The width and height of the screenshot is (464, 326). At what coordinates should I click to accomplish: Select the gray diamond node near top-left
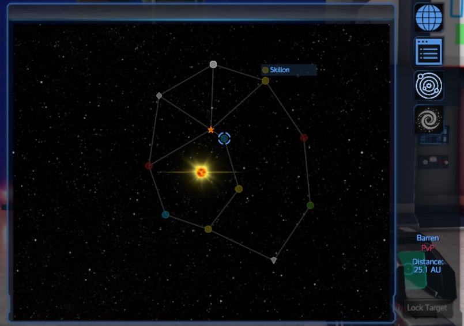tap(159, 96)
